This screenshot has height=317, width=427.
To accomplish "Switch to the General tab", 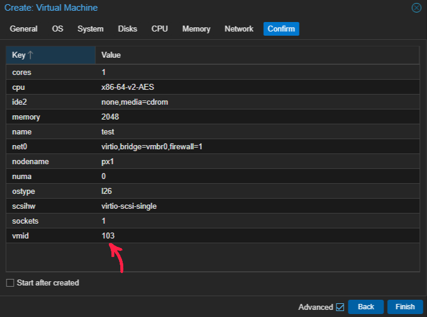I will (x=24, y=29).
